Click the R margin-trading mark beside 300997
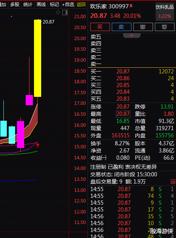The height and width of the screenshot is (238, 176). point(131,6)
